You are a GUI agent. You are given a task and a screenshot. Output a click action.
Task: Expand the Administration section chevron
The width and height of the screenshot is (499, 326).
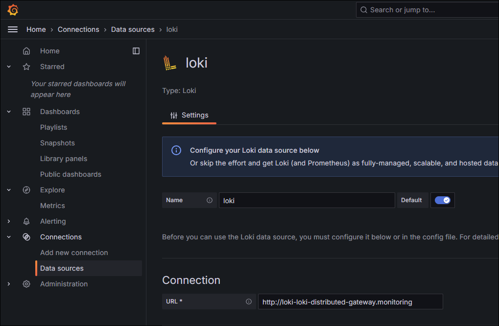[9, 284]
